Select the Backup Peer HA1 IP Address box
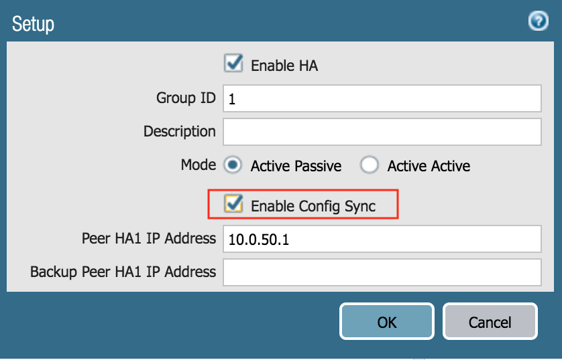 pyautogui.click(x=382, y=272)
